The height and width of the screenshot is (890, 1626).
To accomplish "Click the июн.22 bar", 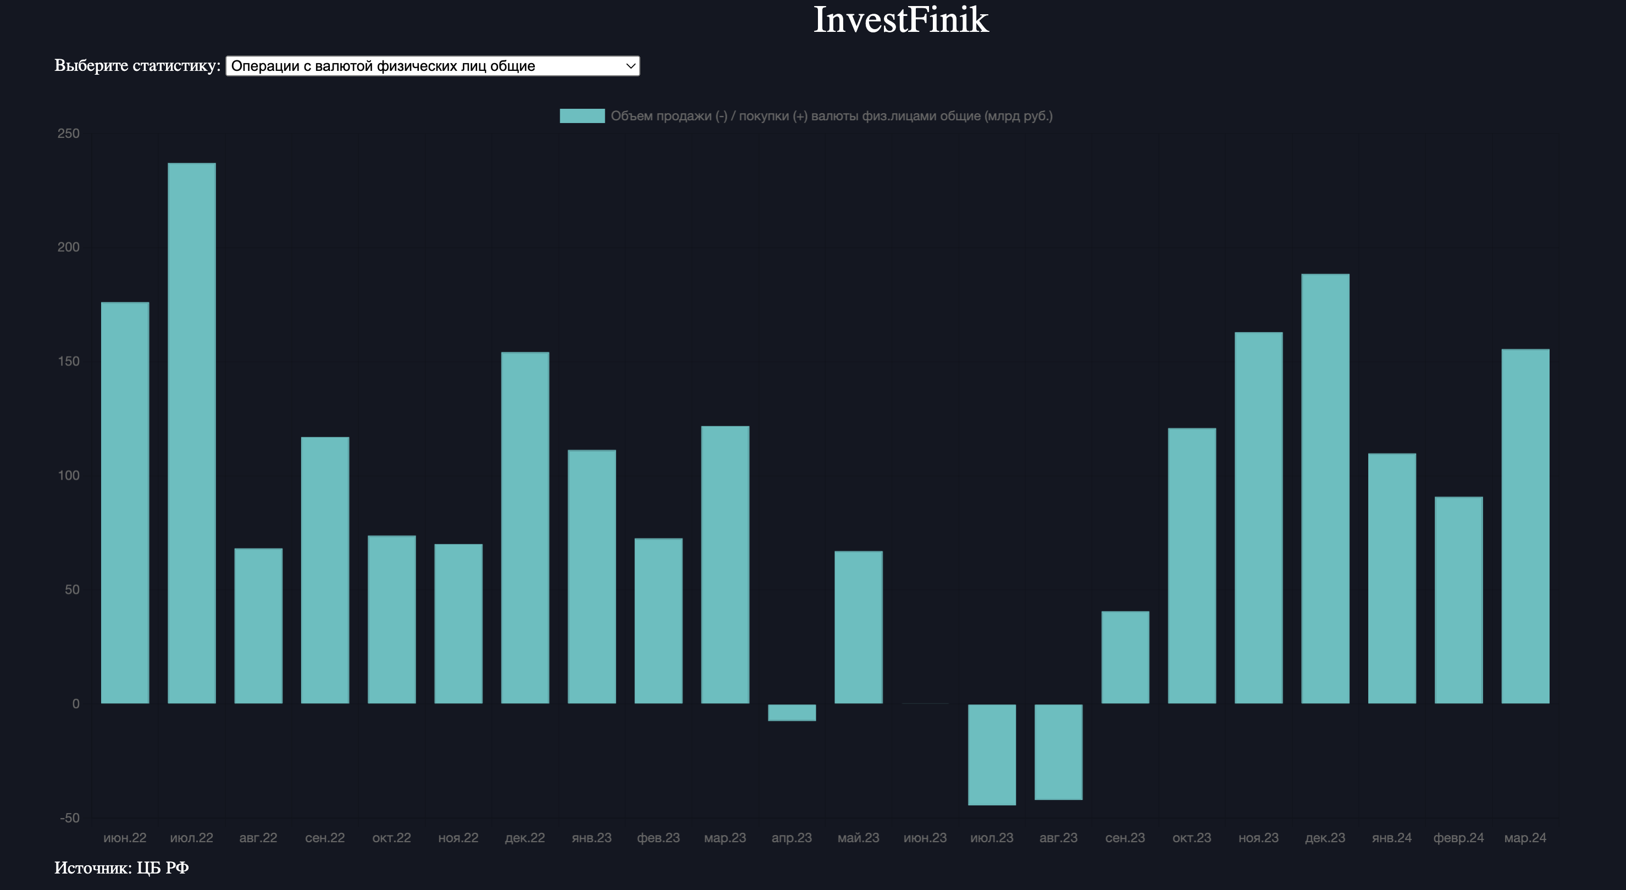I will click(x=125, y=503).
